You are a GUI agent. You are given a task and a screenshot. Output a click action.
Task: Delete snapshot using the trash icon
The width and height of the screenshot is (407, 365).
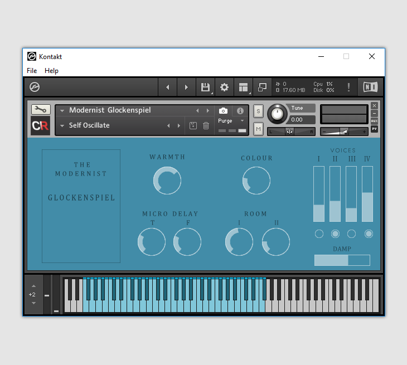coord(206,126)
